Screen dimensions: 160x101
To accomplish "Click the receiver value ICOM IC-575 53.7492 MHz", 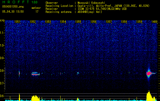I will tap(102, 9).
